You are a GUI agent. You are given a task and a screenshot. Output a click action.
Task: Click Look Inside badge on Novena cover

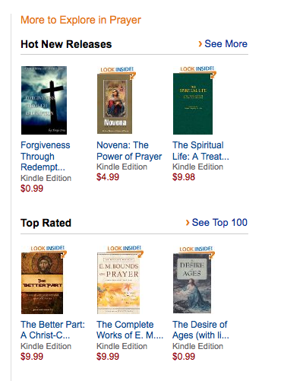coord(117,69)
